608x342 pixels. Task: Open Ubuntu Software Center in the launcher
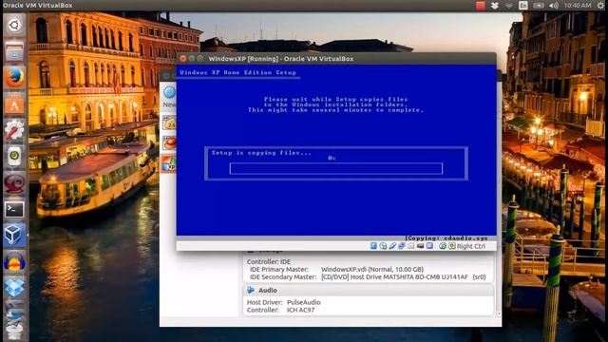14,104
